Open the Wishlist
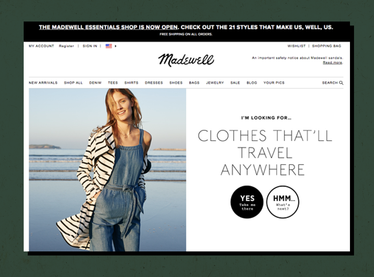Screen dimensions: 374x277 pos(296,46)
